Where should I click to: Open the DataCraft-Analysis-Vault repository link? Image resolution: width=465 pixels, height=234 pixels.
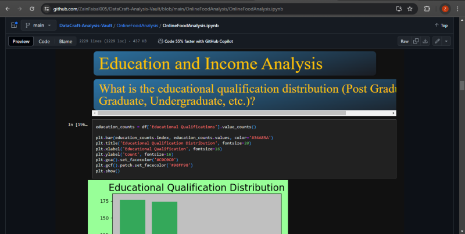(85, 25)
